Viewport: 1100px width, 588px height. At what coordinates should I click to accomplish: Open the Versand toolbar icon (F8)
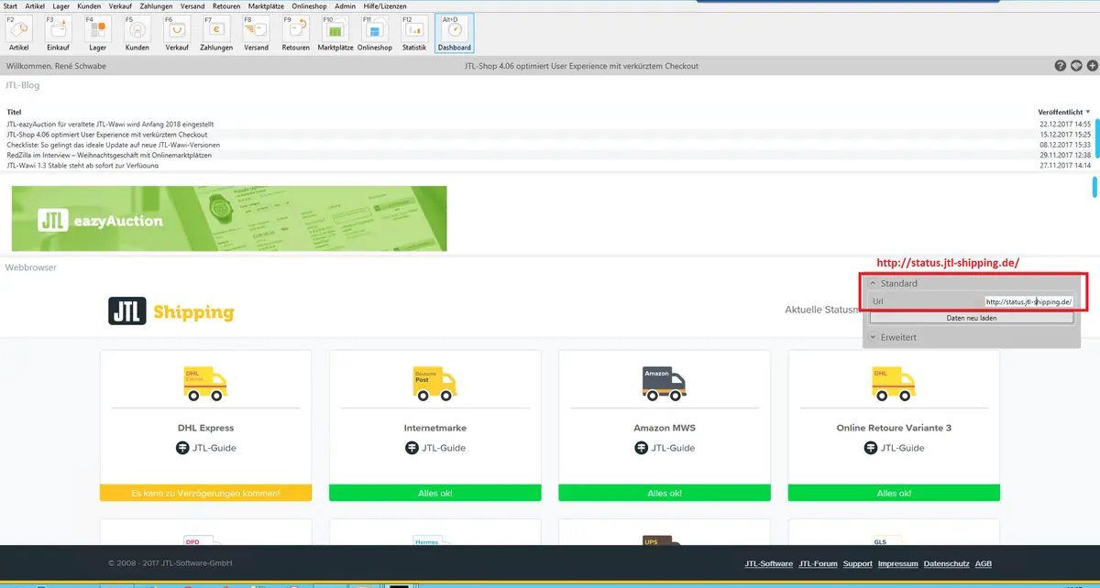point(256,34)
